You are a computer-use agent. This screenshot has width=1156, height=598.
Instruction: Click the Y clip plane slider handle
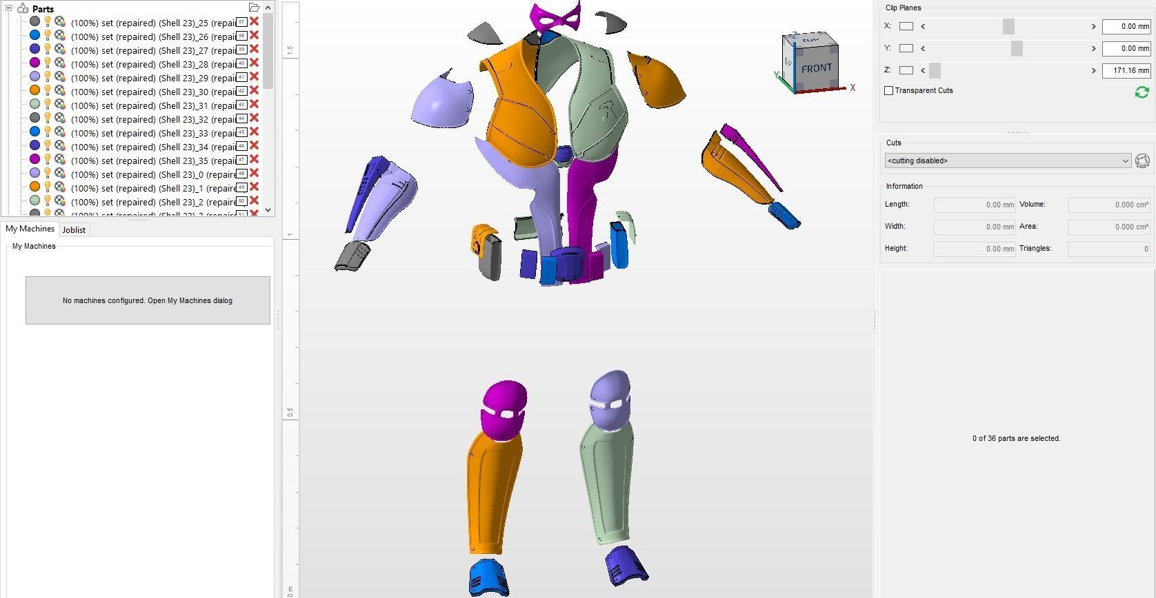click(1017, 48)
